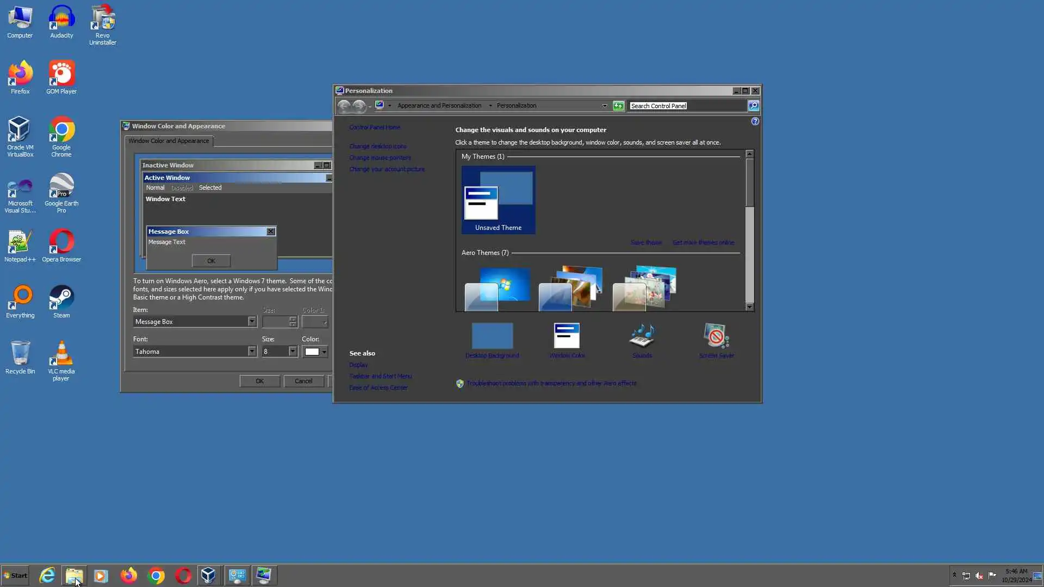The height and width of the screenshot is (587, 1044).
Task: Click the help question mark icon
Action: tap(755, 121)
